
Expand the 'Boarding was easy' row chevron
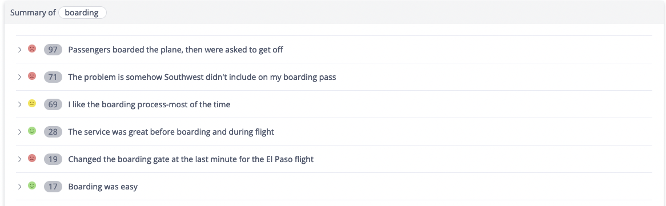19,187
